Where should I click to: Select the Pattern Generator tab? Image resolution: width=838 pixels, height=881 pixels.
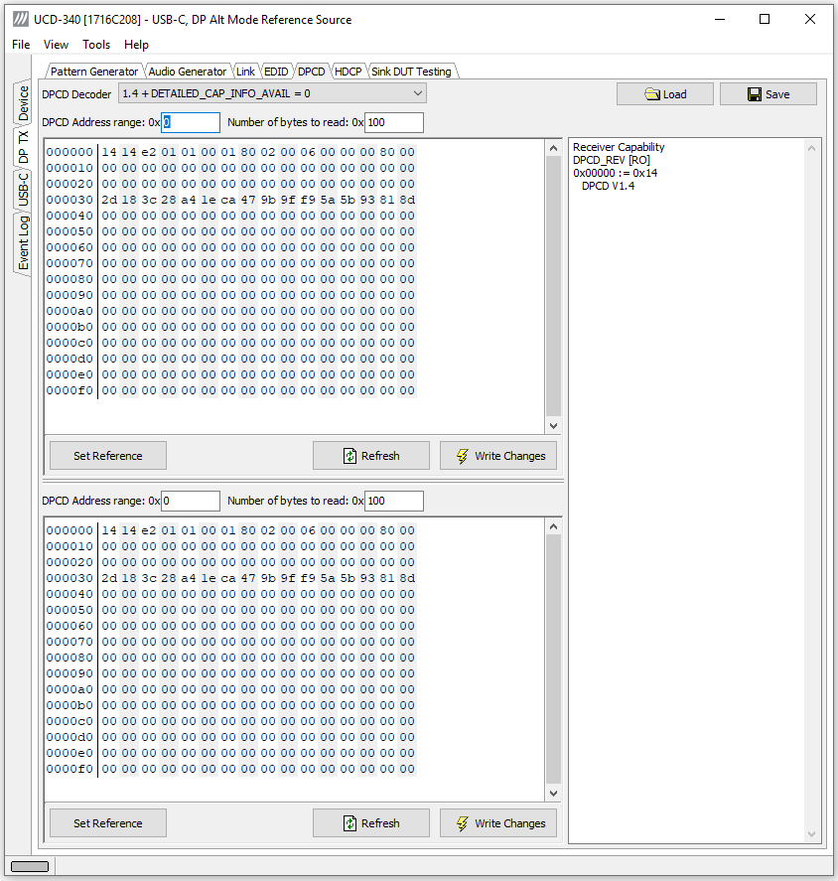(x=93, y=72)
